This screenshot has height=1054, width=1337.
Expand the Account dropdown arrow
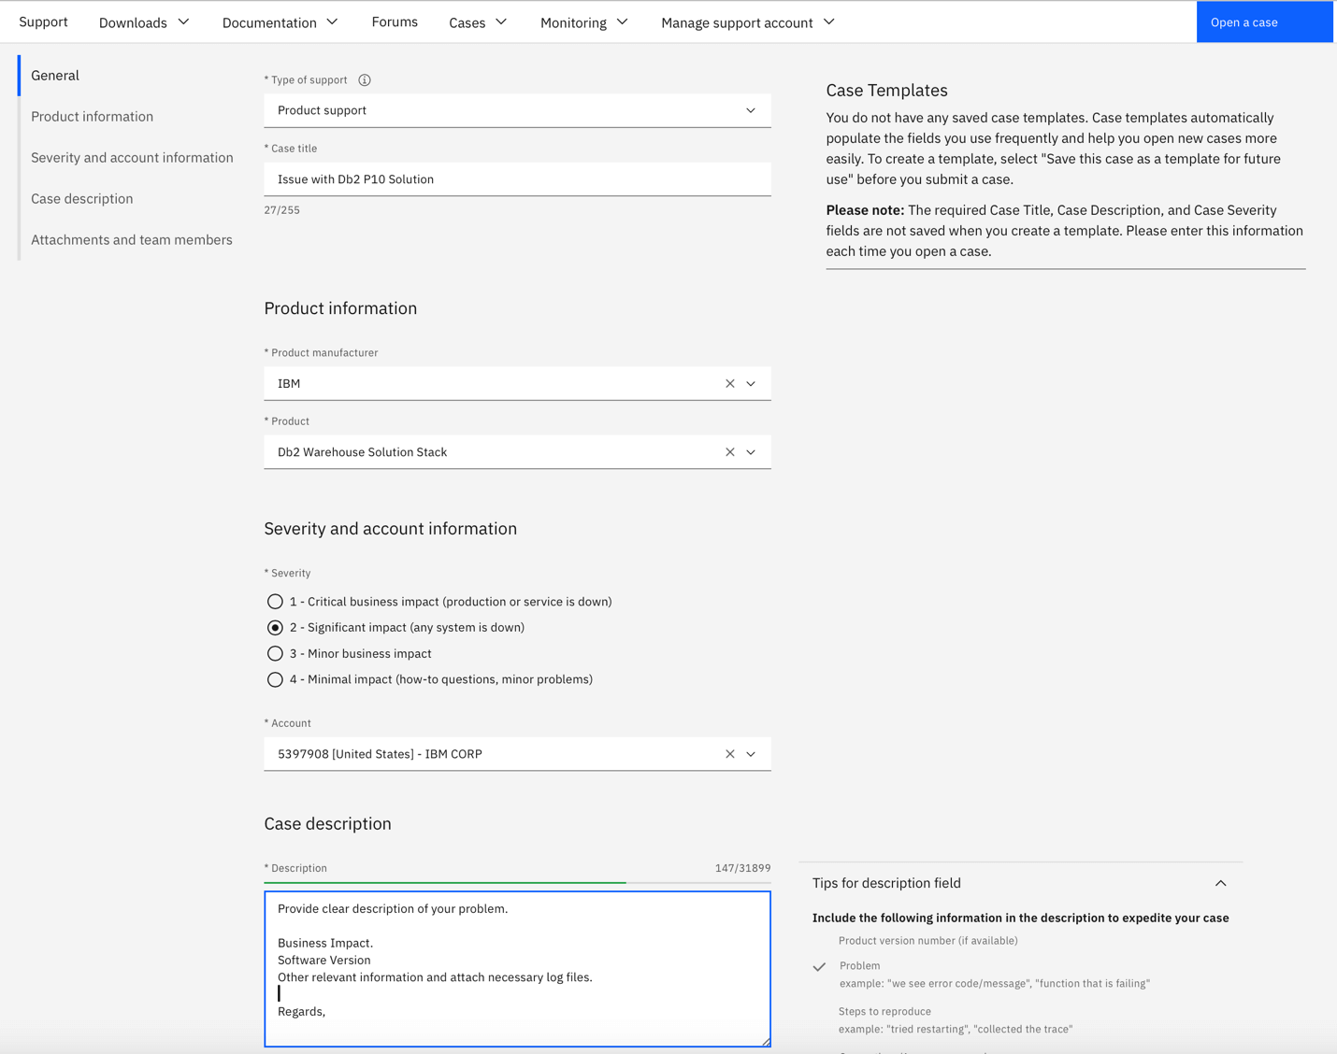(751, 754)
